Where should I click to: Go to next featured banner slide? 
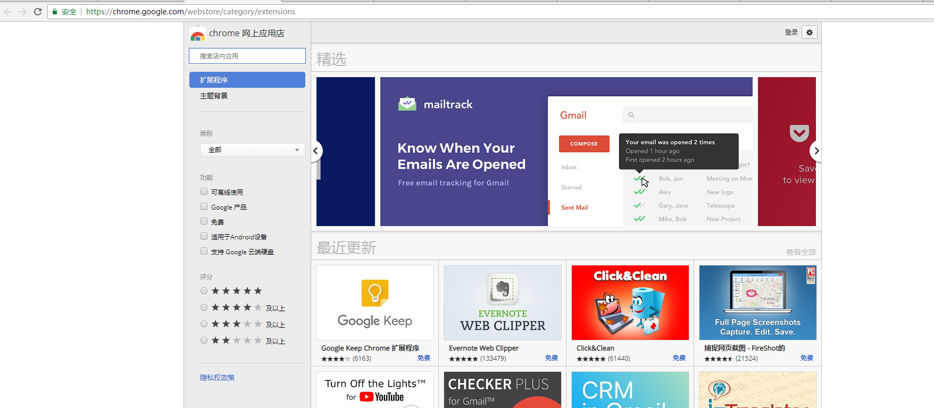816,151
